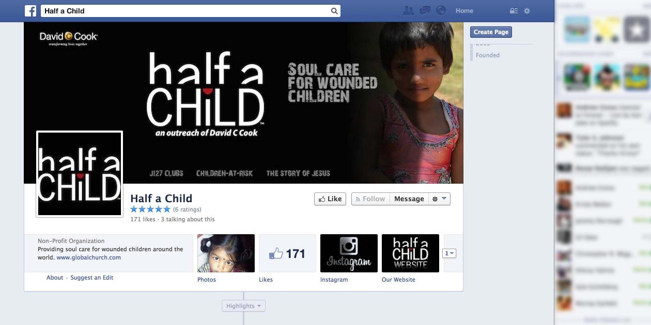Open the Instagram app tile
The height and width of the screenshot is (325, 651).
(349, 253)
